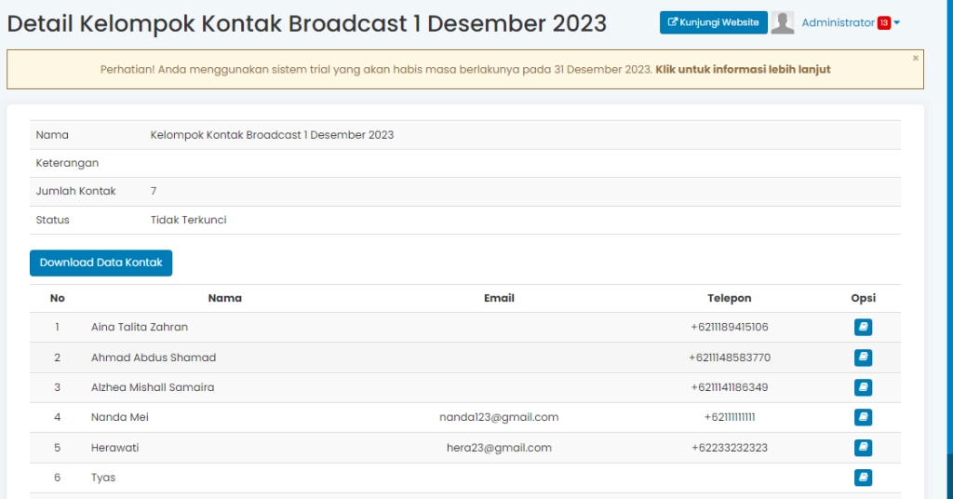Click the Telepon column header
The height and width of the screenshot is (499, 953).
click(x=730, y=298)
